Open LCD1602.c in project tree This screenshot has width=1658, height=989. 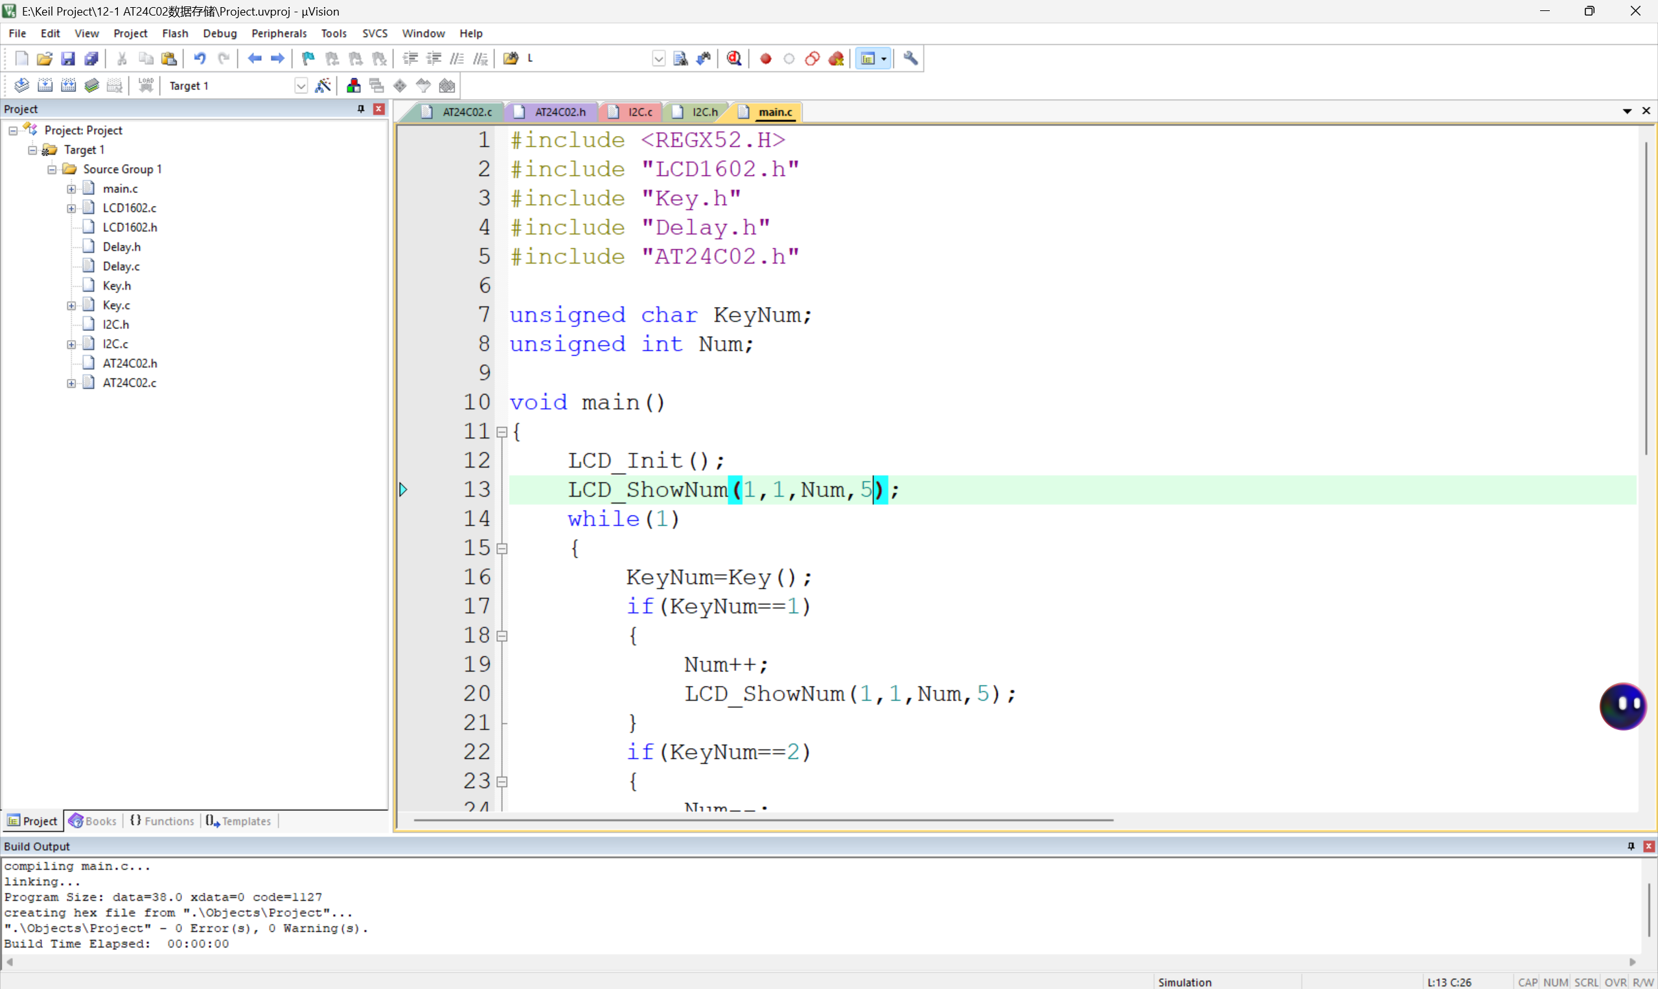pos(130,208)
